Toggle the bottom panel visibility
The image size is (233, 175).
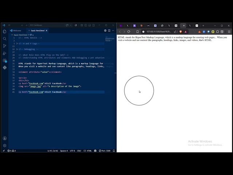coord(90,25)
